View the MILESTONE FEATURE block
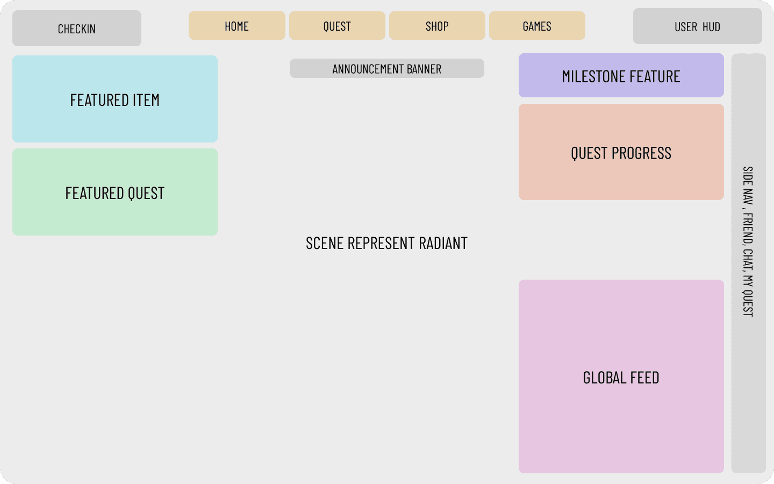 coord(621,75)
